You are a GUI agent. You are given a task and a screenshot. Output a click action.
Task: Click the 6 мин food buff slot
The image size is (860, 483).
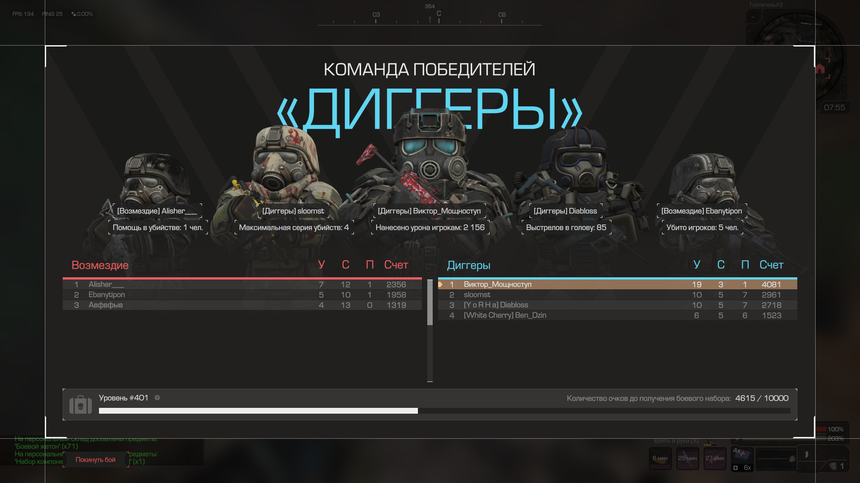point(660,458)
